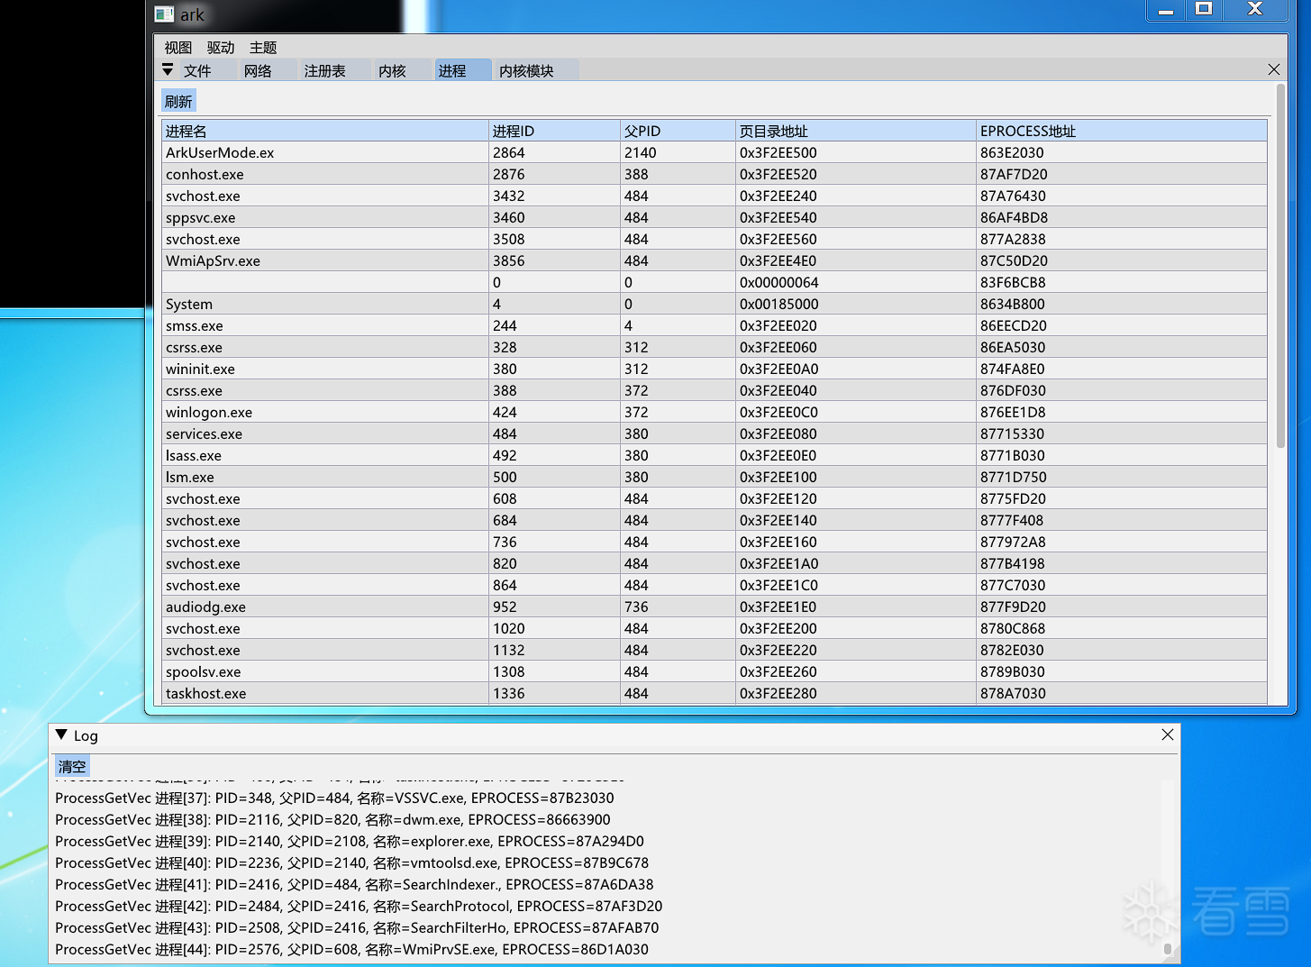Click the EPROCESS地址 column header
Viewport: 1311px width, 967px height.
[1122, 131]
